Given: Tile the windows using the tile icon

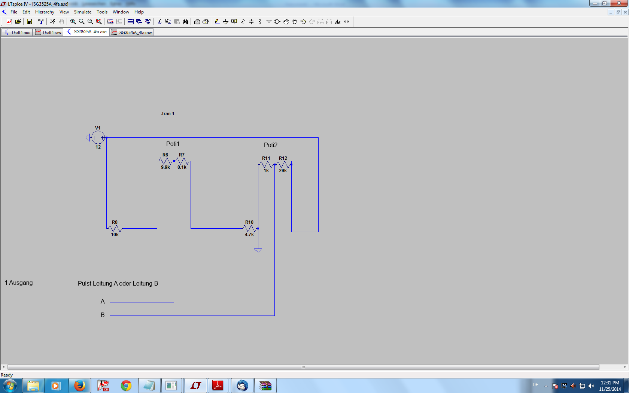Looking at the screenshot, I should pos(131,22).
